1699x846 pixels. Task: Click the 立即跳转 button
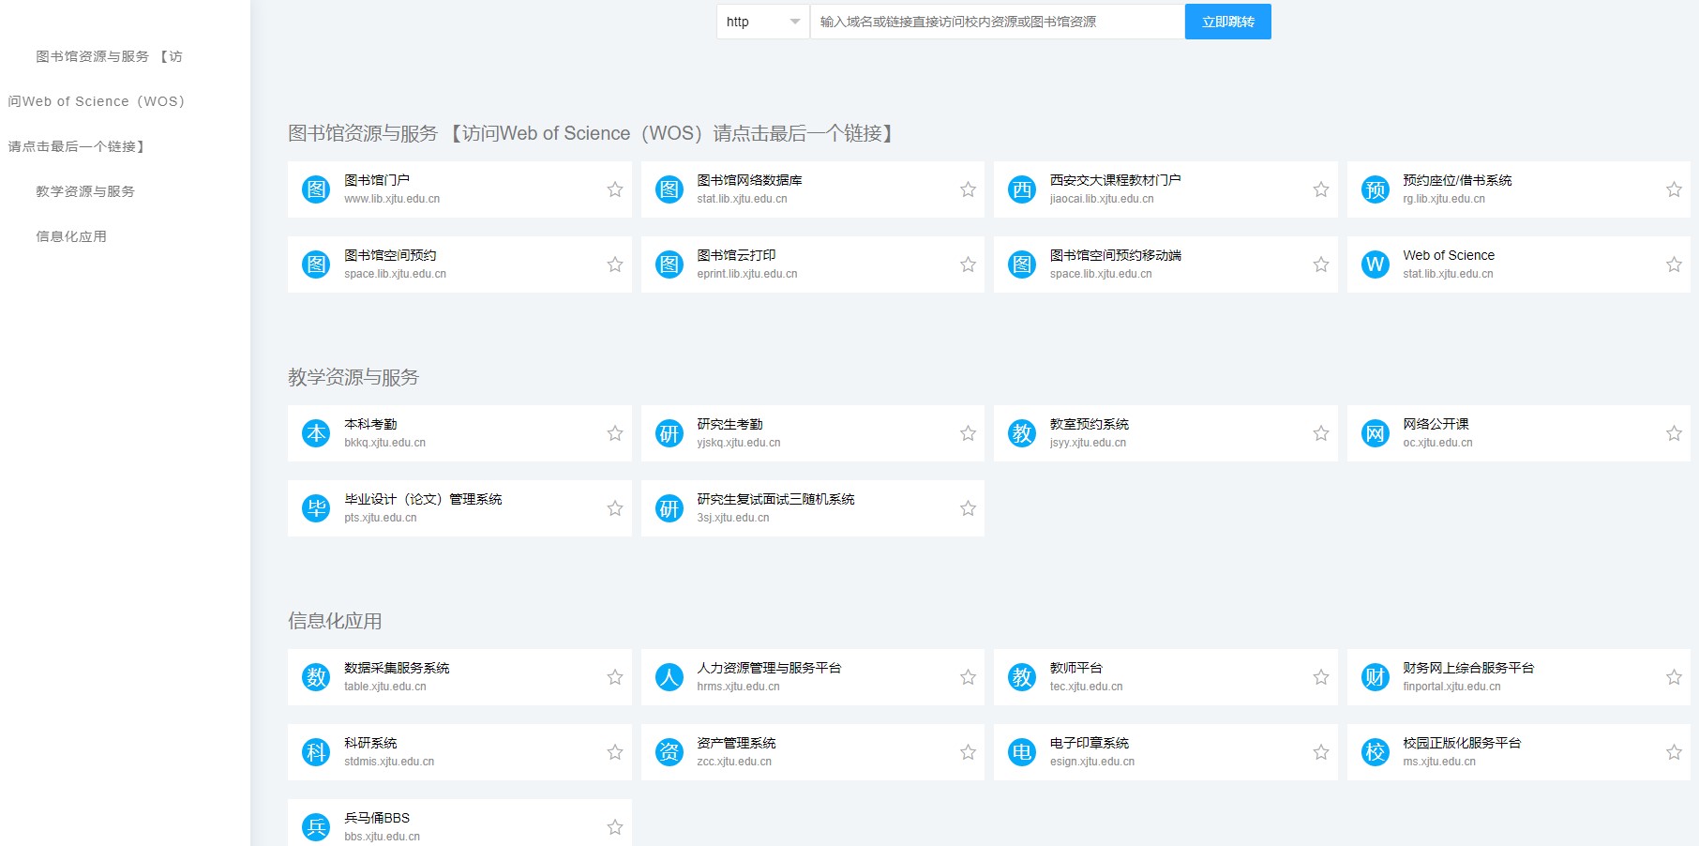[1228, 22]
